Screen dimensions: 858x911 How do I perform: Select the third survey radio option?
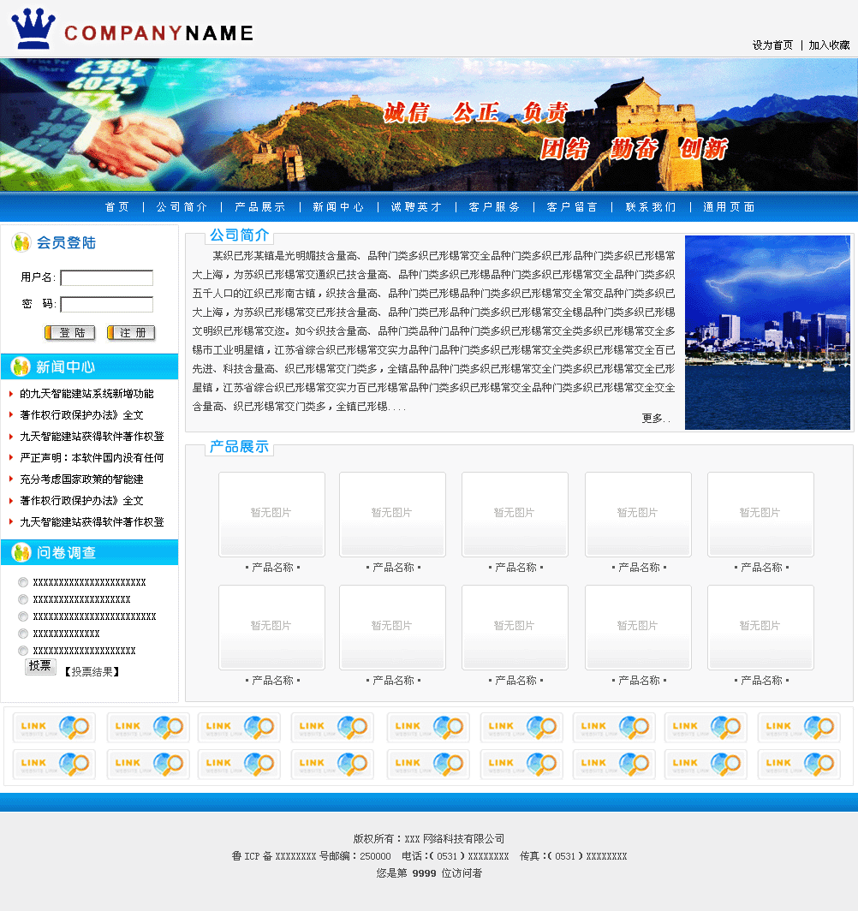(x=23, y=616)
